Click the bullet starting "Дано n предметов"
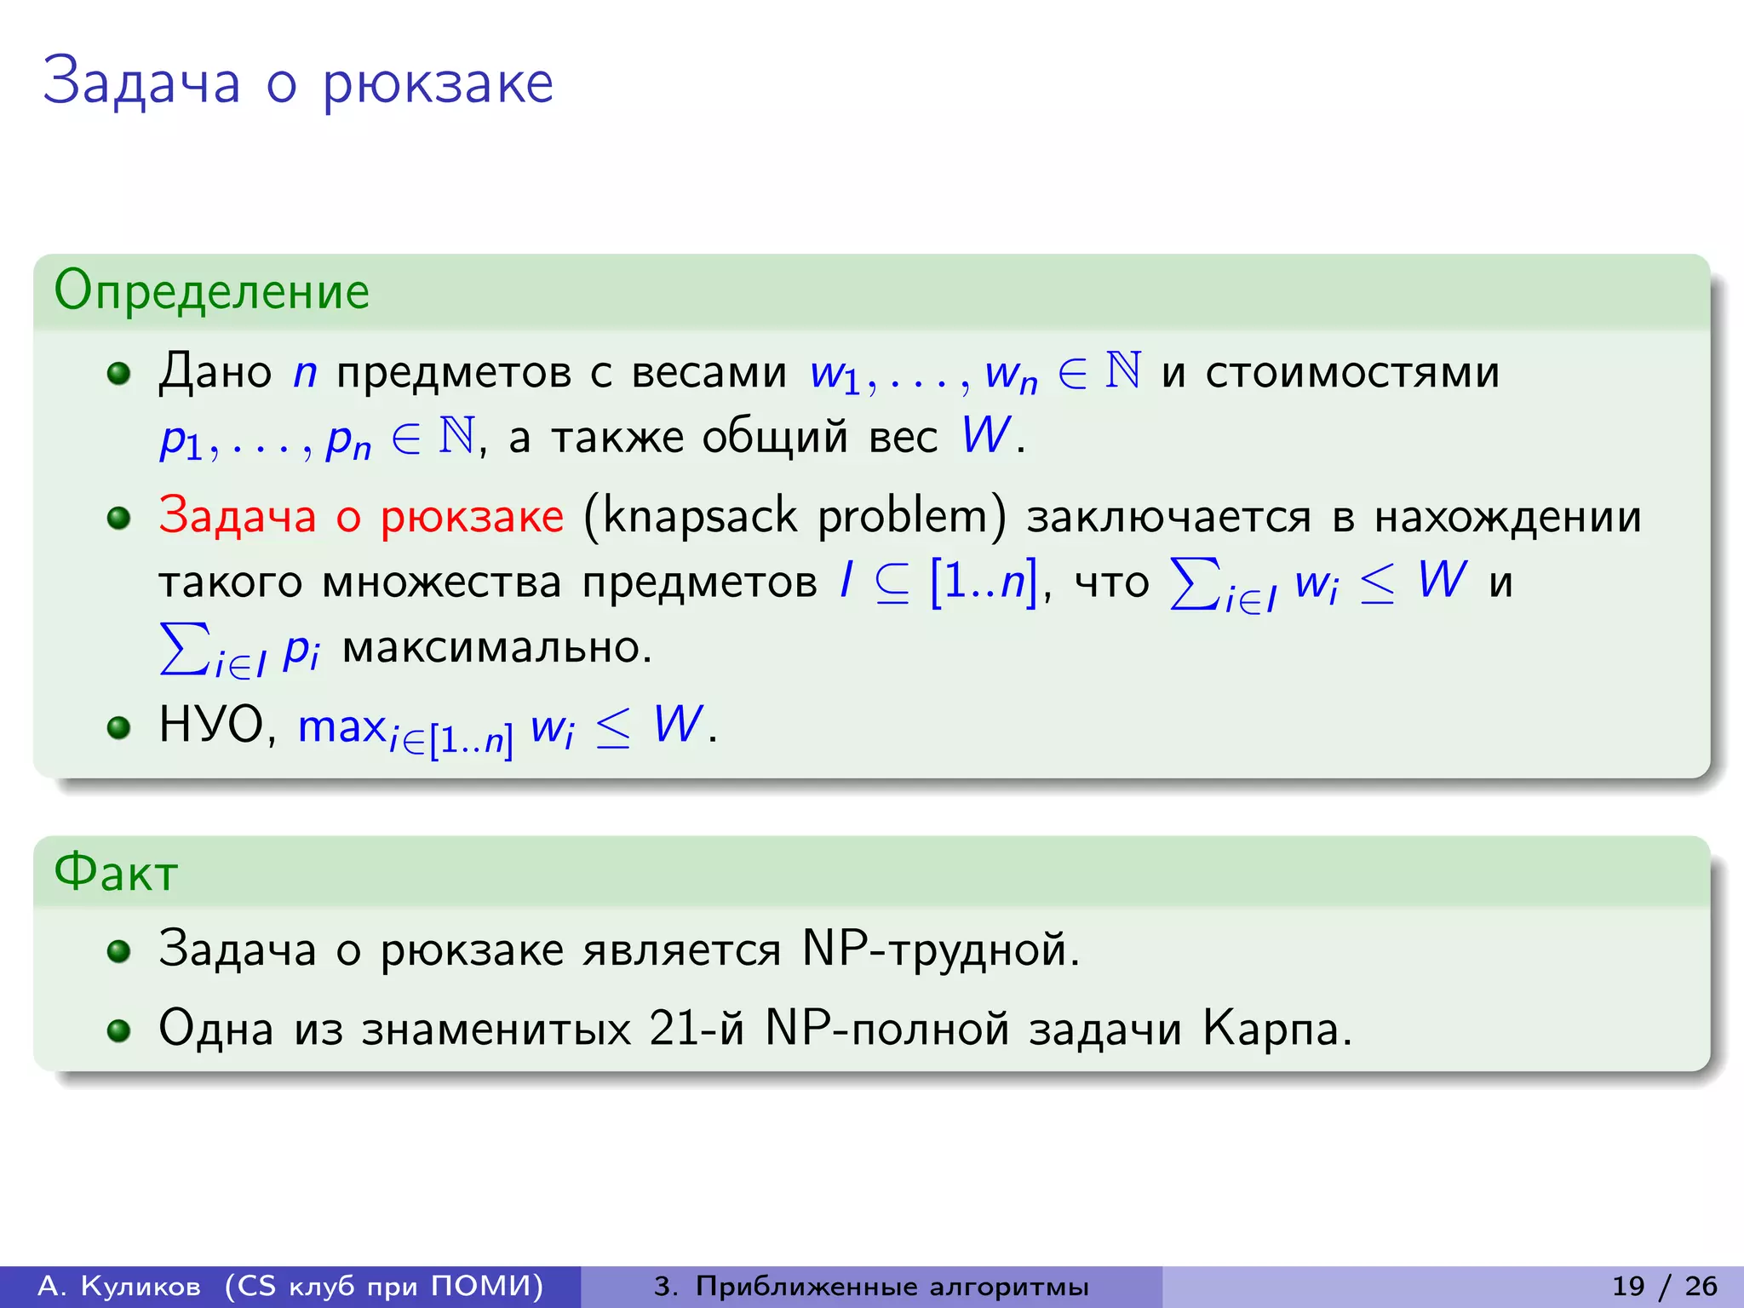 (x=829, y=404)
